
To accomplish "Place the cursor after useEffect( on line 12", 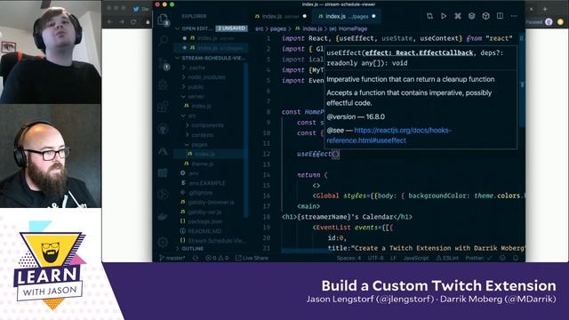I will 335,154.
